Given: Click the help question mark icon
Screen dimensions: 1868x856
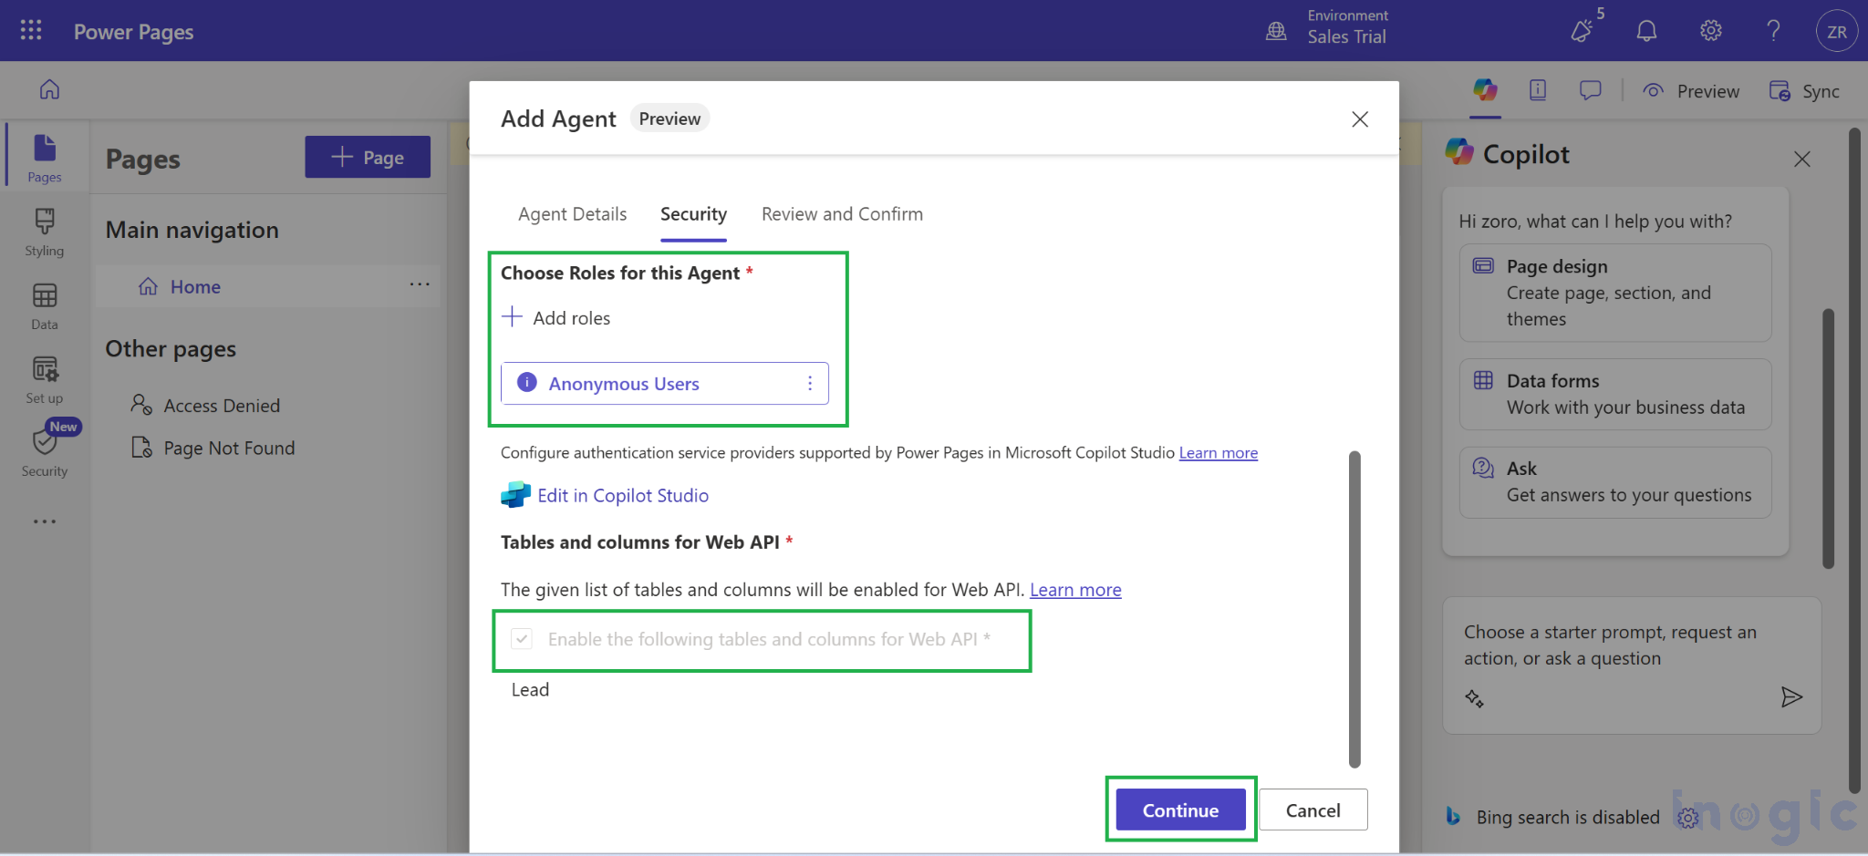Looking at the screenshot, I should [1773, 31].
